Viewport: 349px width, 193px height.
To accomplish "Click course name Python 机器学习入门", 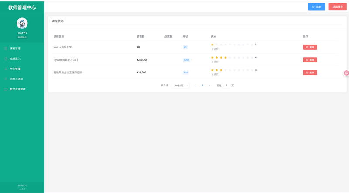I will tap(66, 60).
